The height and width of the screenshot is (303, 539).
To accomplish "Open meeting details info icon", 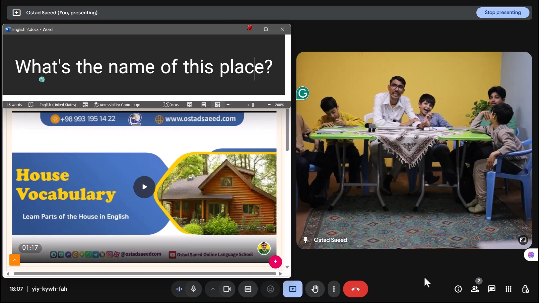I will (x=458, y=289).
